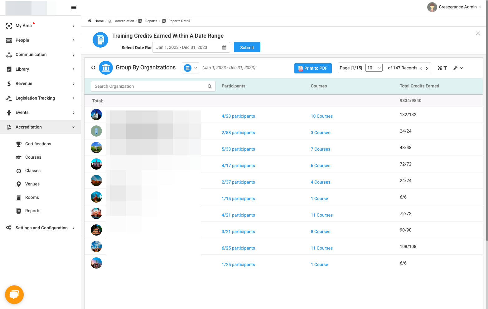Open the Reports item under Accreditation
The width and height of the screenshot is (488, 309).
click(x=33, y=211)
